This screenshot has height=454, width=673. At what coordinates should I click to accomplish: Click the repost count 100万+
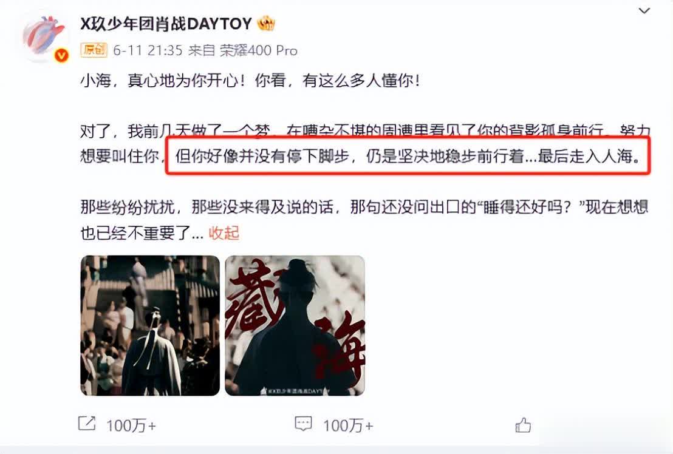pyautogui.click(x=131, y=425)
